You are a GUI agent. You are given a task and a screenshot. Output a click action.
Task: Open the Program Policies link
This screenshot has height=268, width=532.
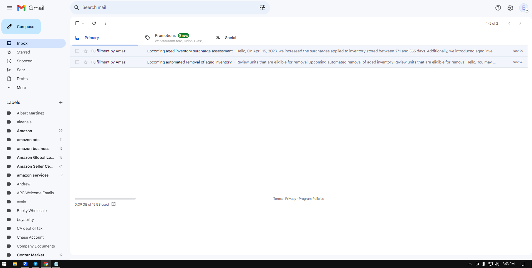(311, 199)
